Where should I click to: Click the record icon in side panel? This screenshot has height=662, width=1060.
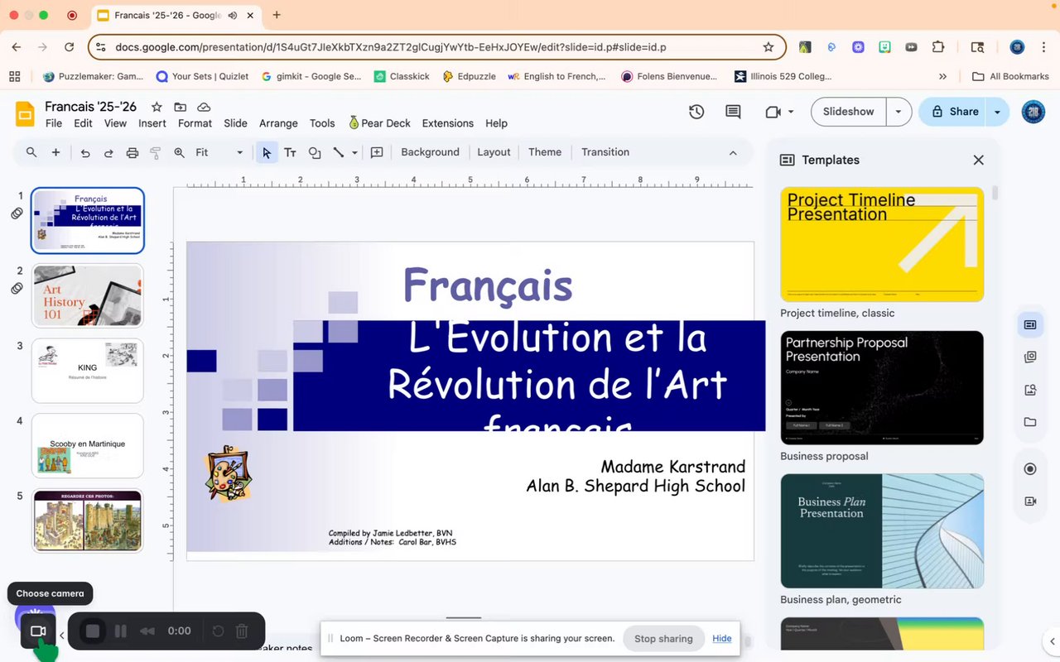click(x=1030, y=469)
